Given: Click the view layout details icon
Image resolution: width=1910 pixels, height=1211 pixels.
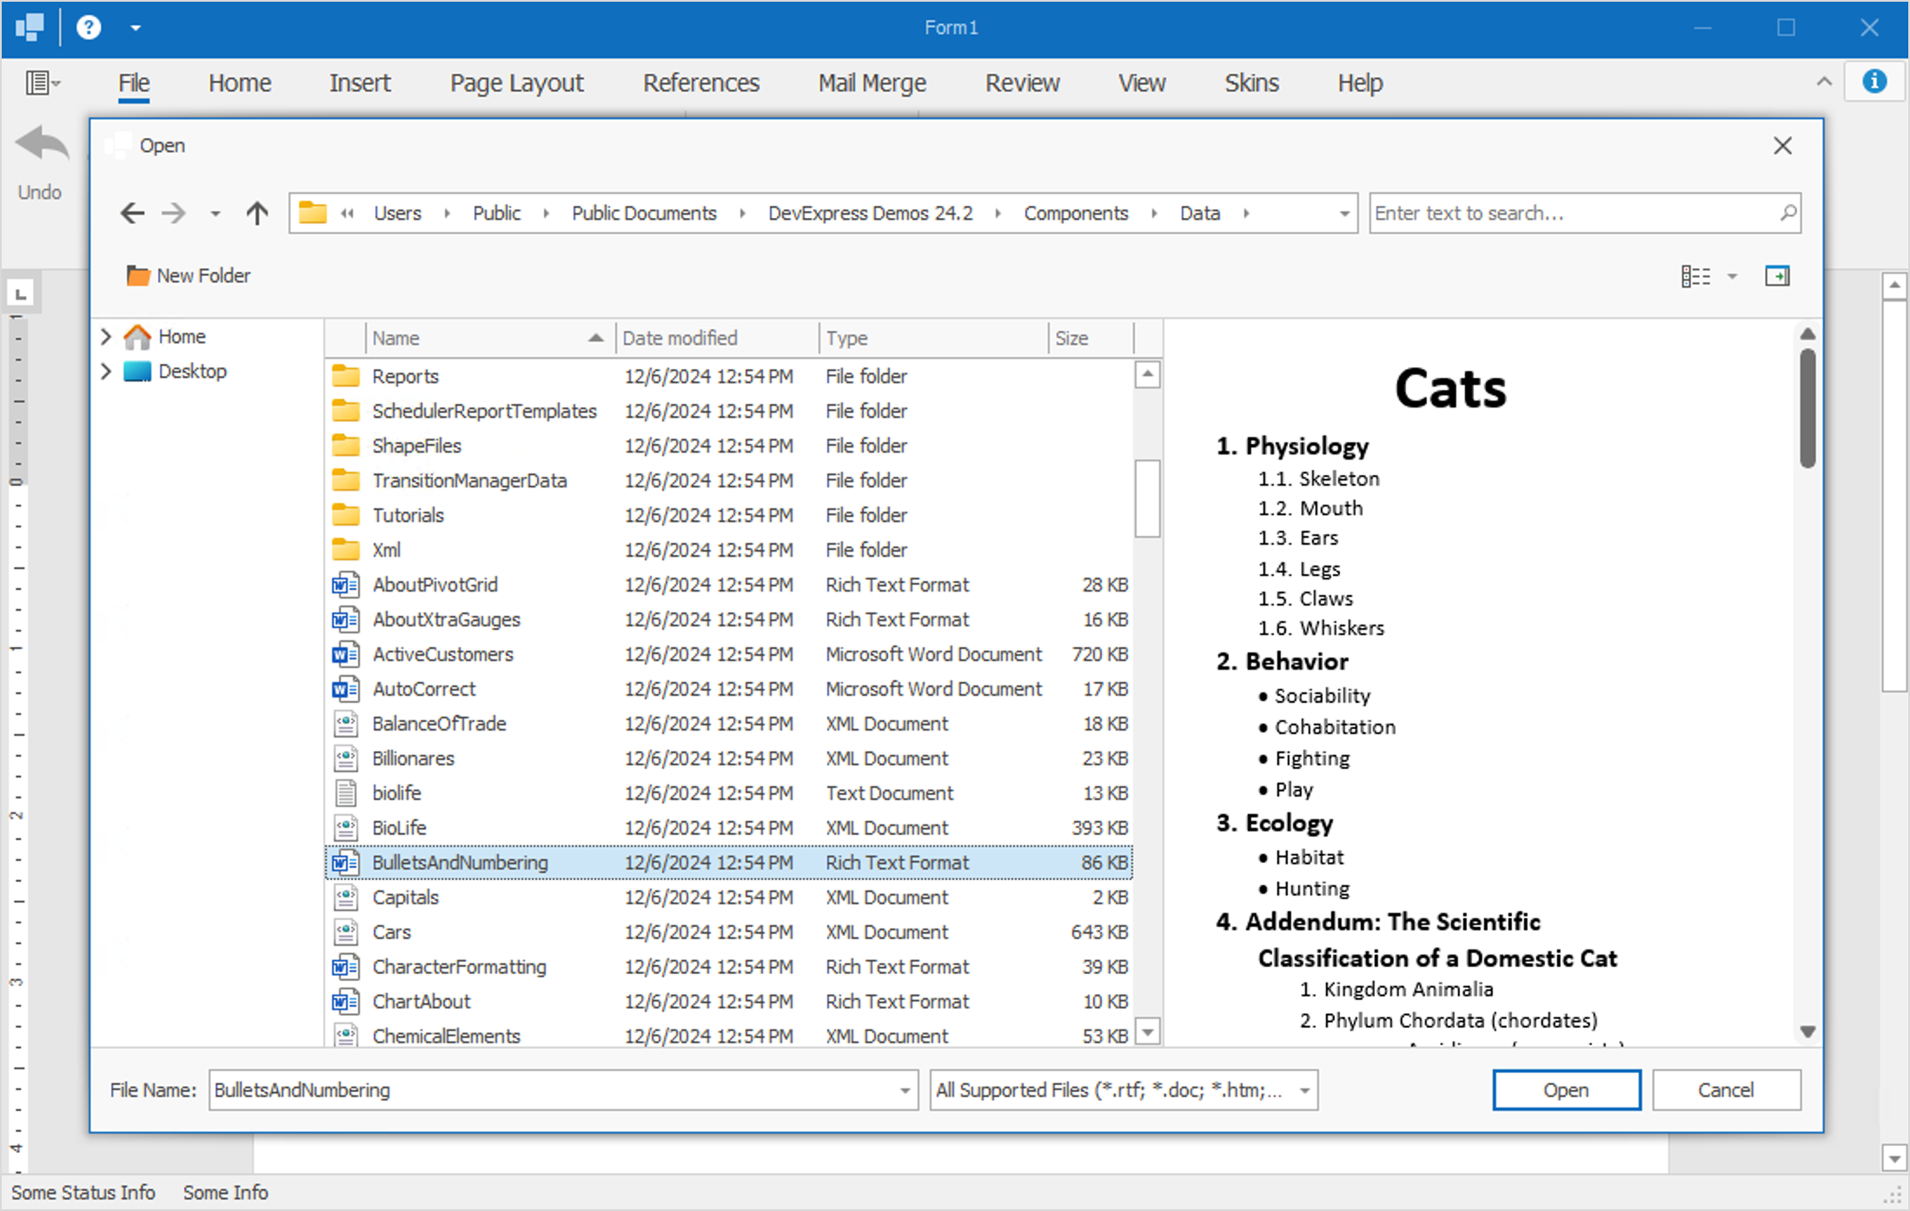Looking at the screenshot, I should [1695, 276].
